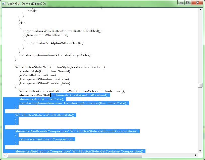Viewport: 205px width, 160px height.
Task: Click the app icon in title bar
Action: pos(4,4)
